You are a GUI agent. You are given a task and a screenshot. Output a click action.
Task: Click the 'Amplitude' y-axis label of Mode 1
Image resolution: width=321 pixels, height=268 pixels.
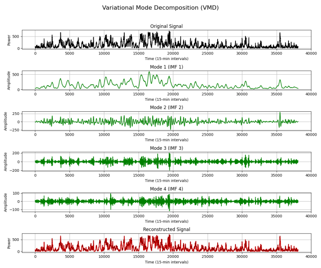[x=9, y=81]
